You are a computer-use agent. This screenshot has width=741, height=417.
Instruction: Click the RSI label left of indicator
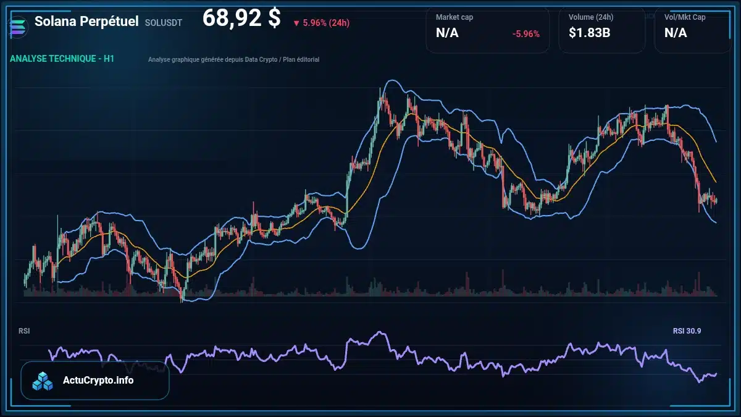coord(24,331)
